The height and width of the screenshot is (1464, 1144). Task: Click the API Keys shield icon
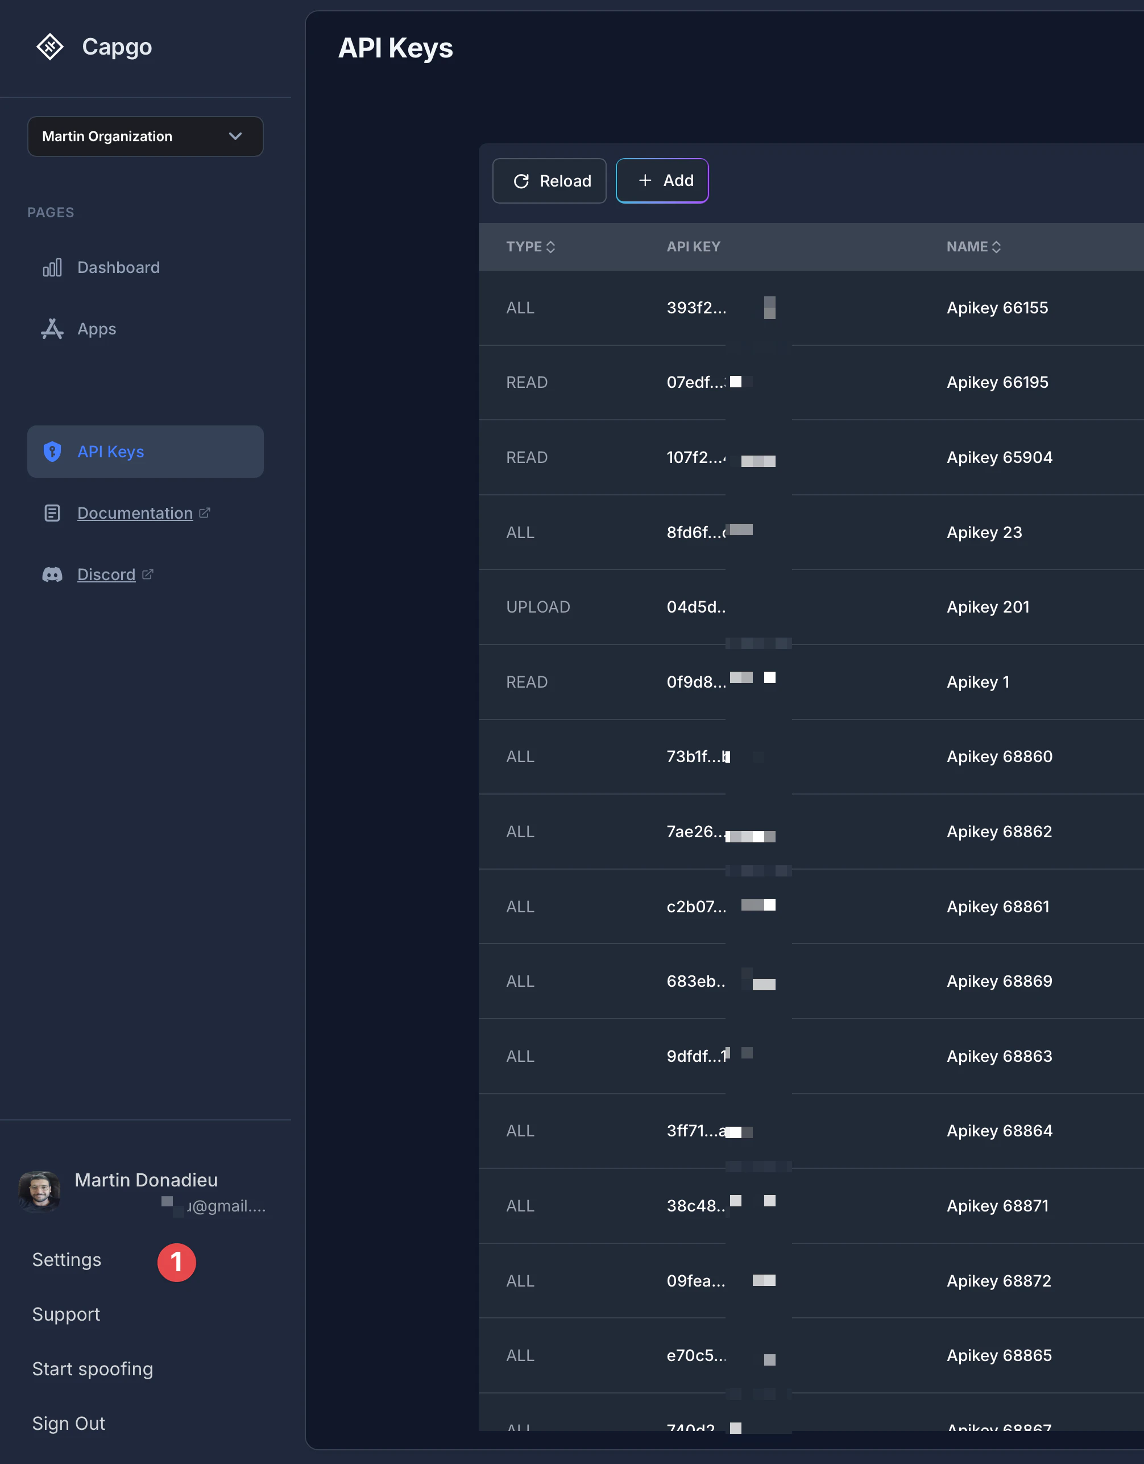click(52, 452)
